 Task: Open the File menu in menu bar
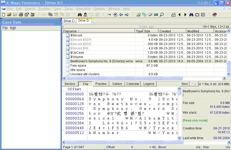click(10, 9)
